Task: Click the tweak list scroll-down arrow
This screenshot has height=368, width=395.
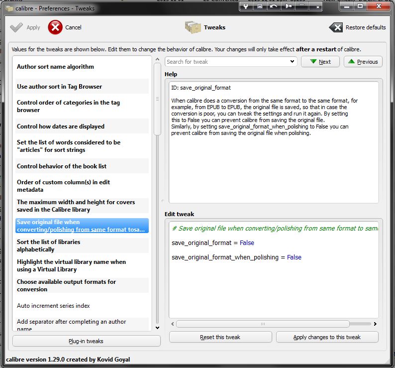Action: click(157, 328)
